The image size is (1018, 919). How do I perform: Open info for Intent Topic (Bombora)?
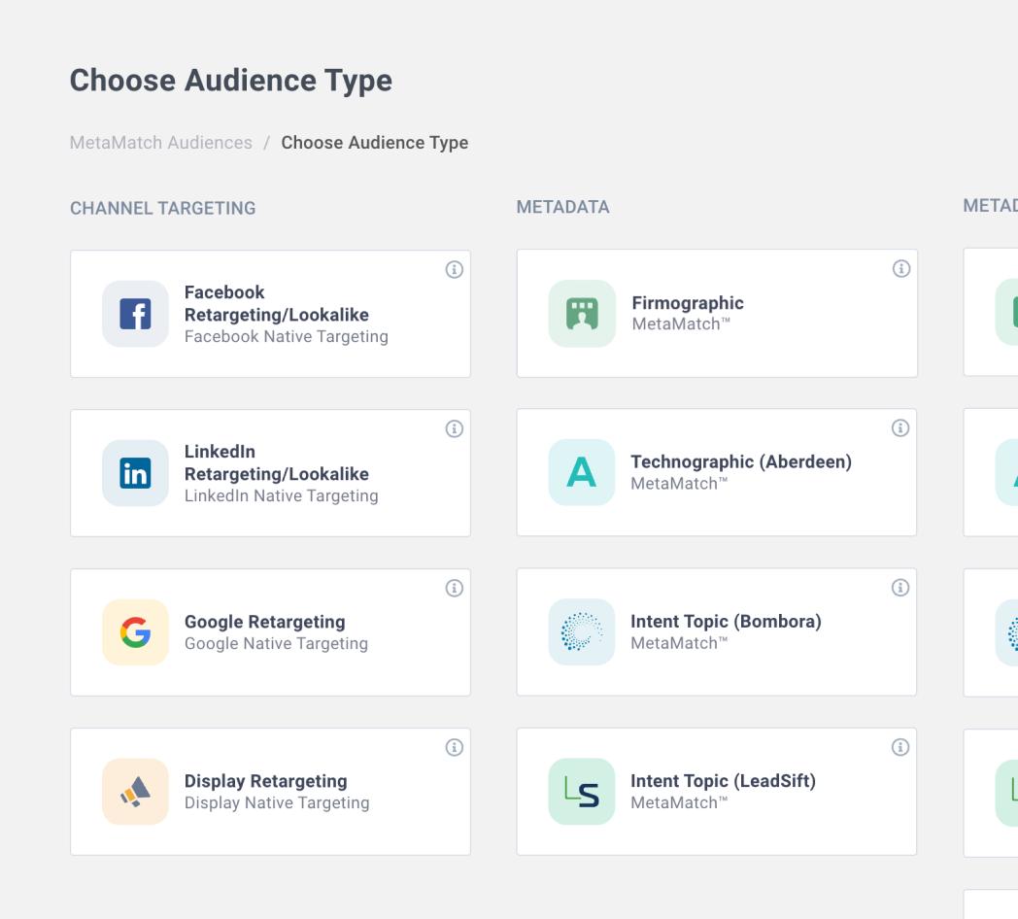pyautogui.click(x=900, y=588)
